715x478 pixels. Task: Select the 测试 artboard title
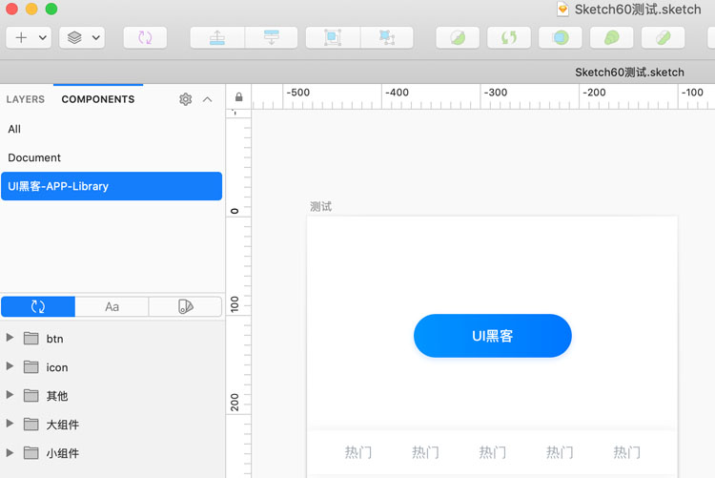pos(320,207)
